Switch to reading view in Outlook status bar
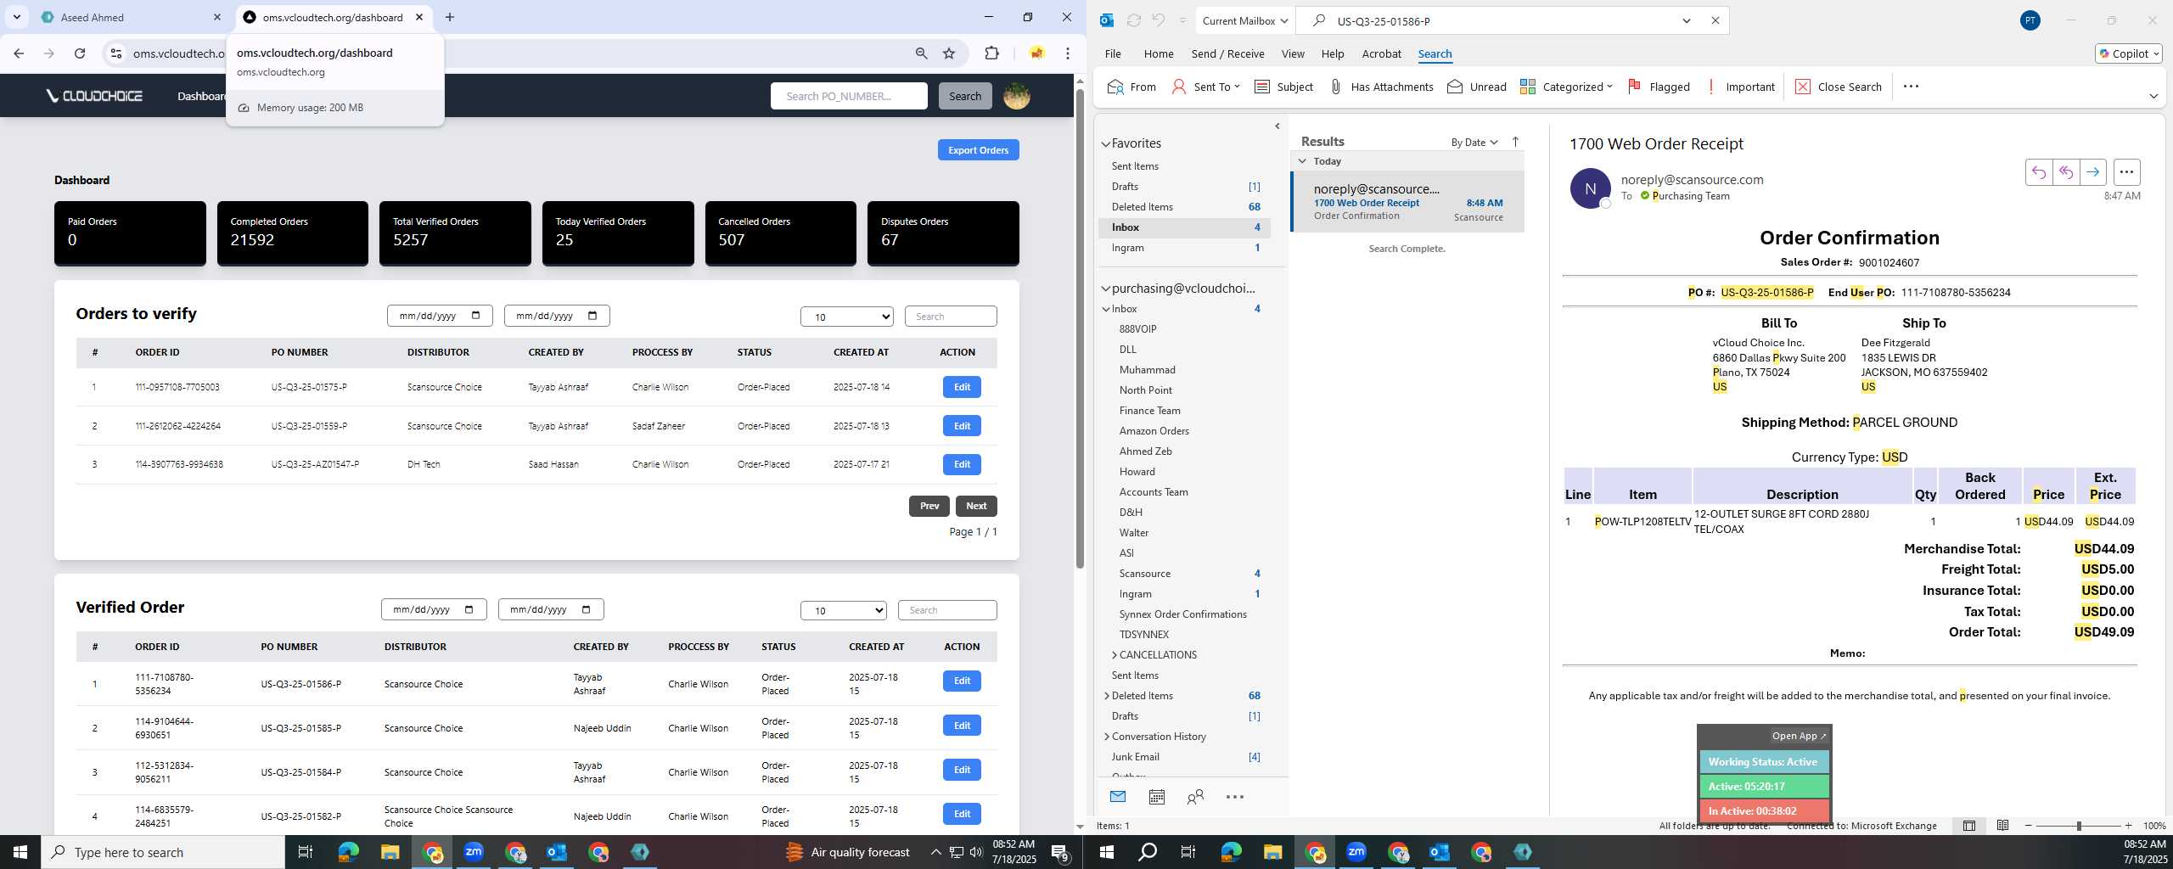This screenshot has height=869, width=2173. 2002,826
